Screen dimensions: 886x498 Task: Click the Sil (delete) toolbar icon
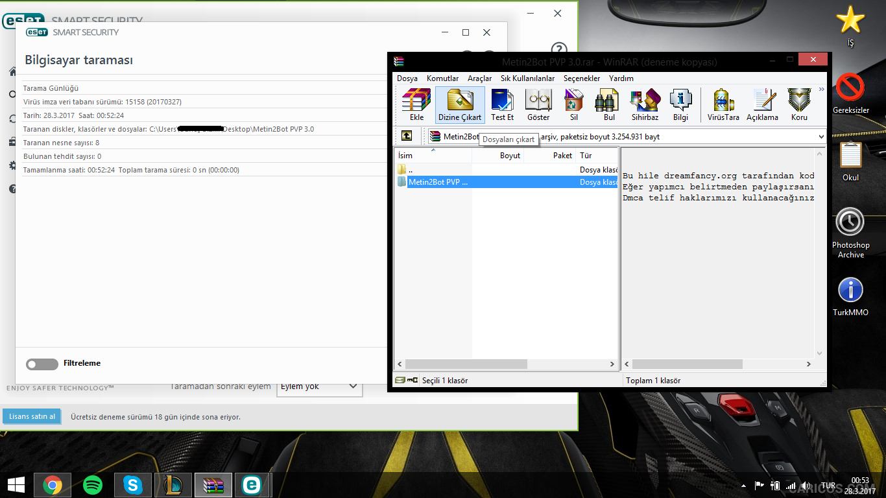(574, 104)
